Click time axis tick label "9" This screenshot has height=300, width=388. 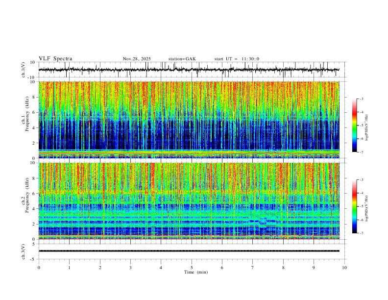point(314,268)
